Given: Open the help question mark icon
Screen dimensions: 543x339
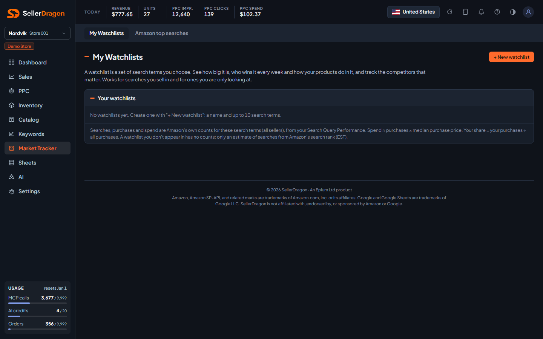Looking at the screenshot, I should 497,12.
